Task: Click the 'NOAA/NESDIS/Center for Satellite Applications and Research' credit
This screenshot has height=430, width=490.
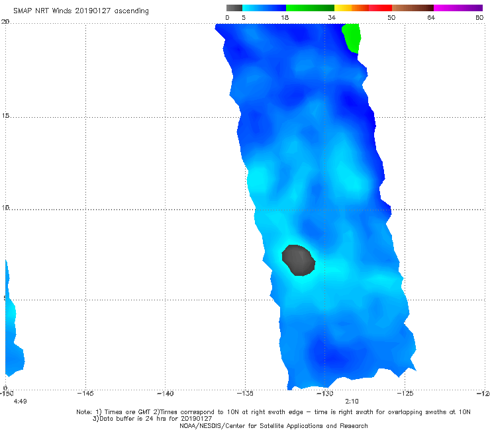Action: [273, 425]
